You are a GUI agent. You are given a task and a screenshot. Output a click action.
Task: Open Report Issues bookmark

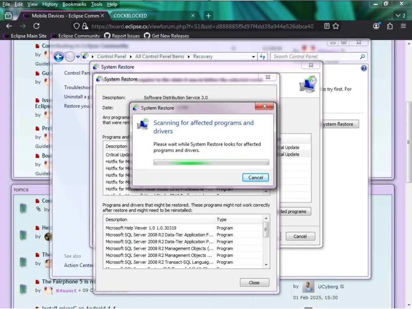(122, 36)
